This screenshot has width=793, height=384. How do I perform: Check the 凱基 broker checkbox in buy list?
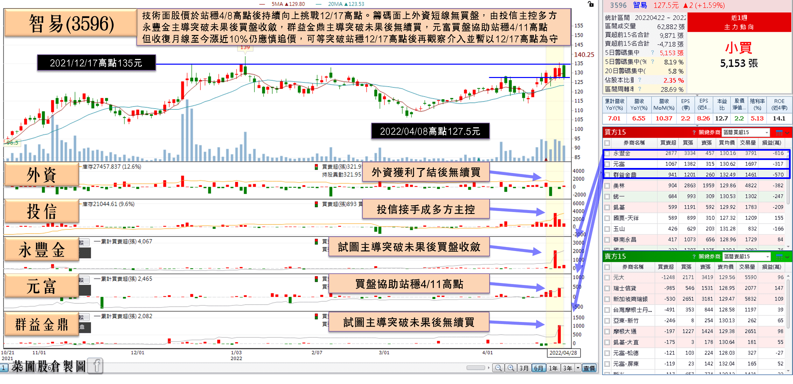[x=607, y=208]
